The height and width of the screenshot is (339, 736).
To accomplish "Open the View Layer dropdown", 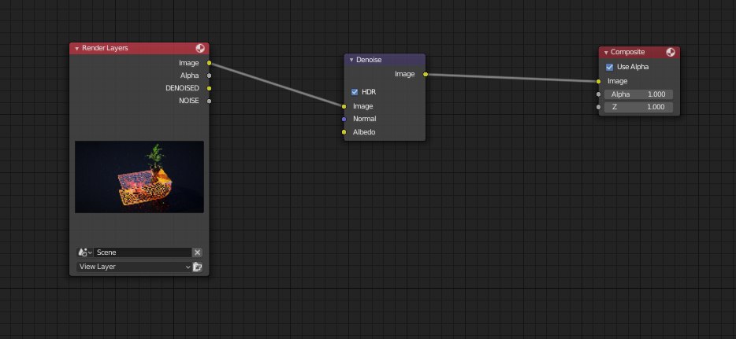I will (x=134, y=267).
